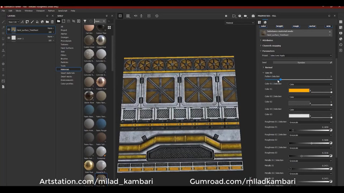Click the Shelf filter funnel icon

85,21
